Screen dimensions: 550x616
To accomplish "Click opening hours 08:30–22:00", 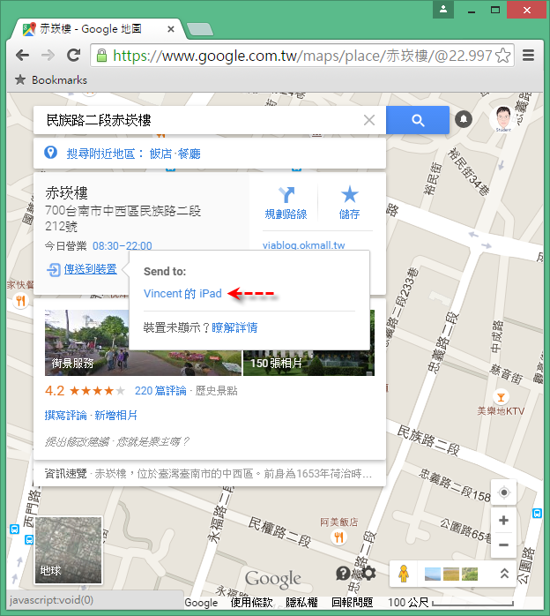I will pyautogui.click(x=122, y=246).
